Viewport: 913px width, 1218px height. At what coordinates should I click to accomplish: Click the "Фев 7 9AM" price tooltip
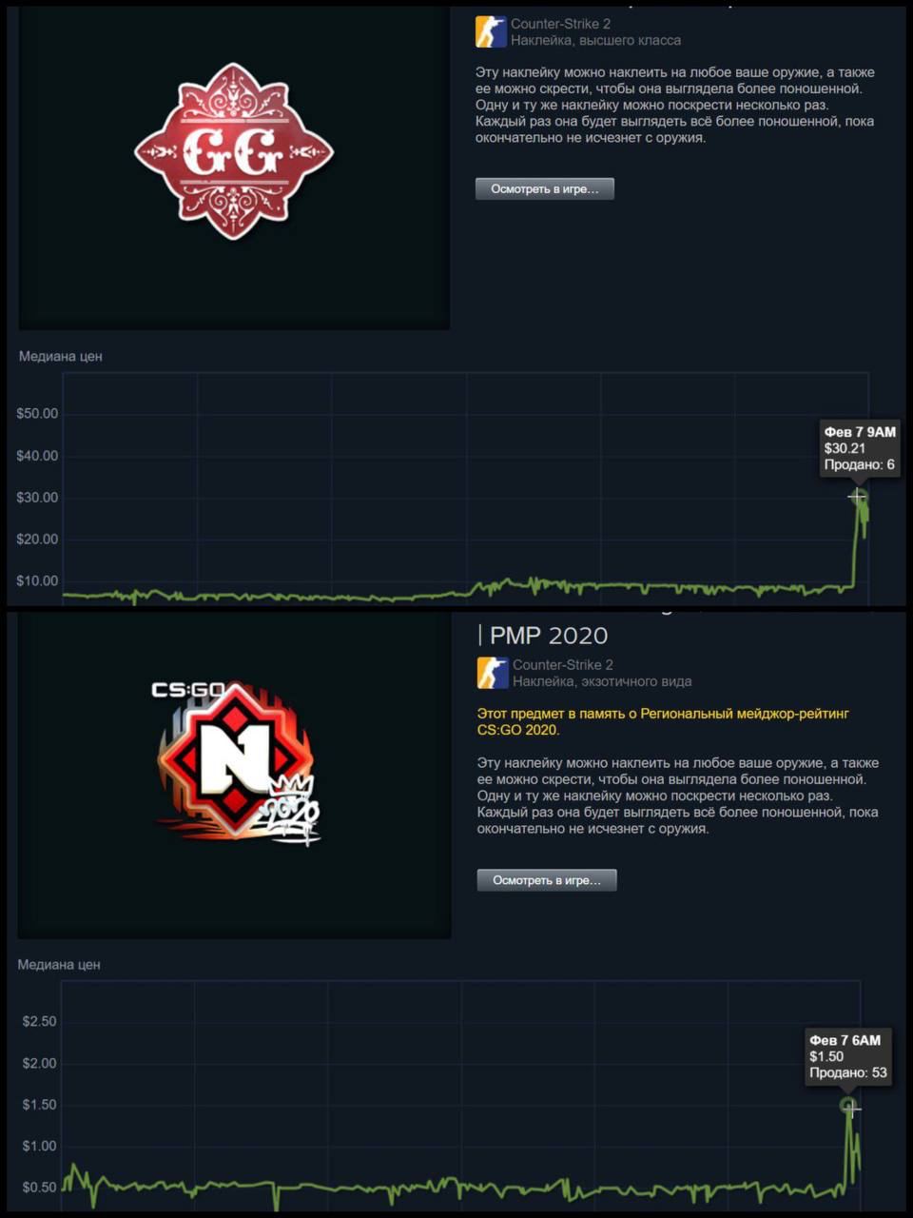coord(860,448)
